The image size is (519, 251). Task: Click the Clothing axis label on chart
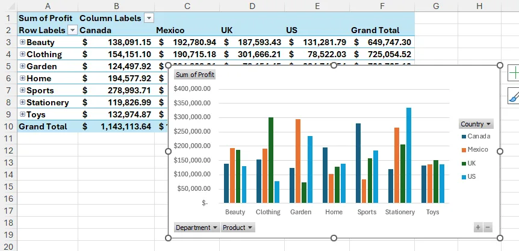[x=268, y=212]
